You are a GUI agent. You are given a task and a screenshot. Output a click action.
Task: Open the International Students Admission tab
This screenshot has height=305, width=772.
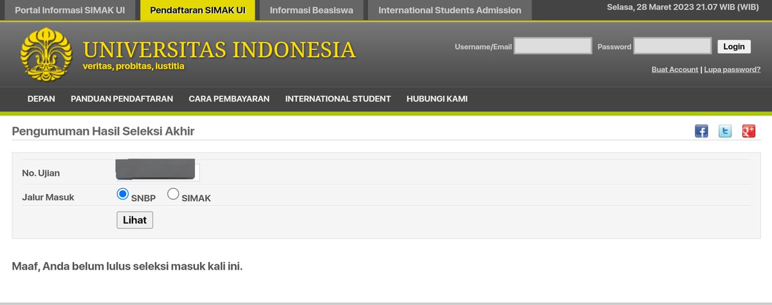[450, 10]
